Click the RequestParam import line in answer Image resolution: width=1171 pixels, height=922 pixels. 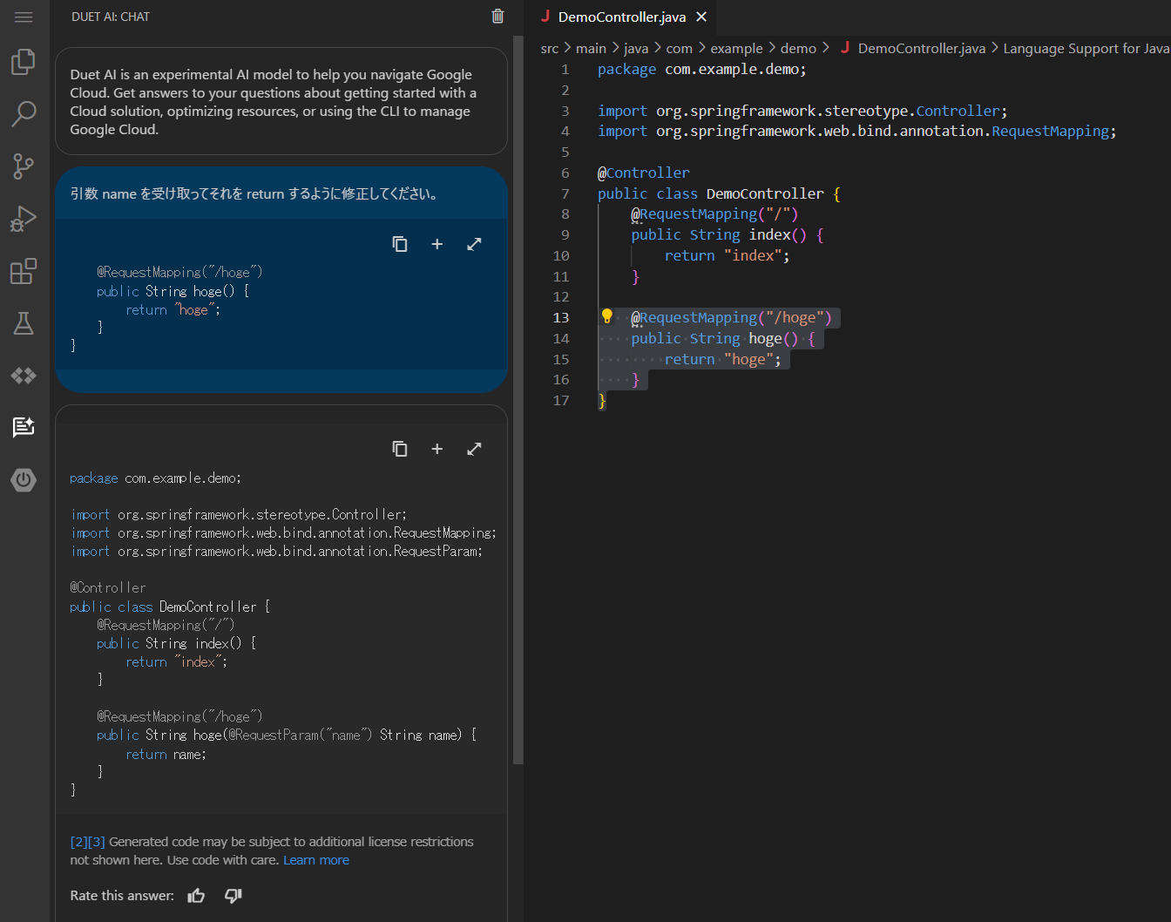tap(276, 552)
